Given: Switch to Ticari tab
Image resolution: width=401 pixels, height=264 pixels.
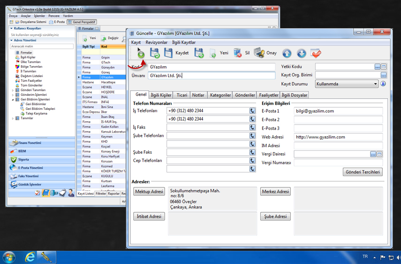Looking at the screenshot, I should (x=182, y=95).
